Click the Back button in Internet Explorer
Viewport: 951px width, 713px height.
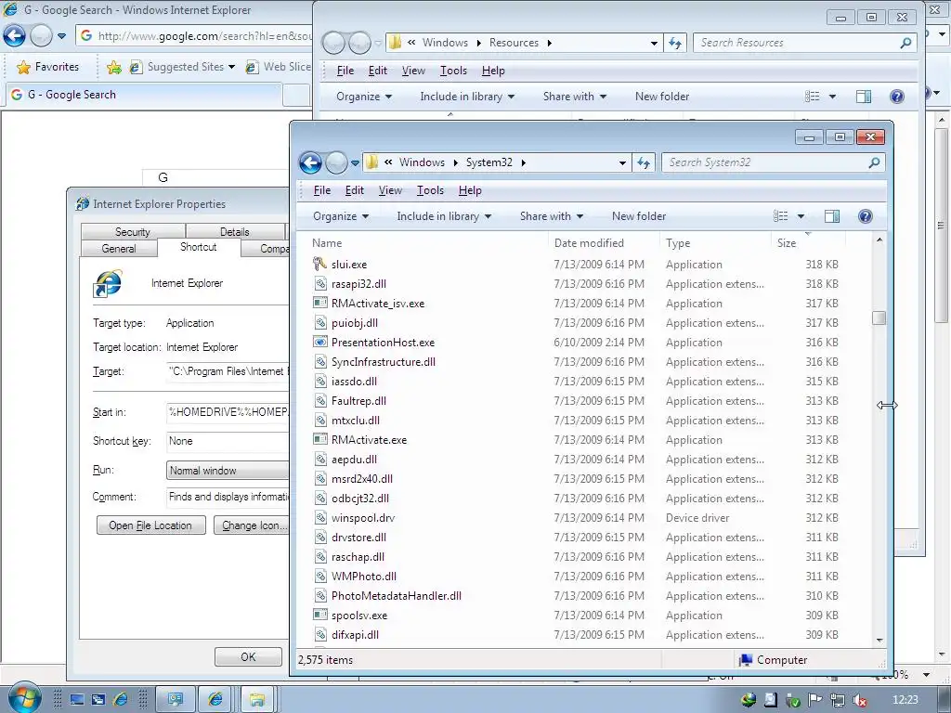[x=14, y=36]
